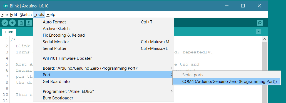Image resolution: width=286 pixels, height=103 pixels.
Task: Open the Sketch menu
Action: click(26, 15)
